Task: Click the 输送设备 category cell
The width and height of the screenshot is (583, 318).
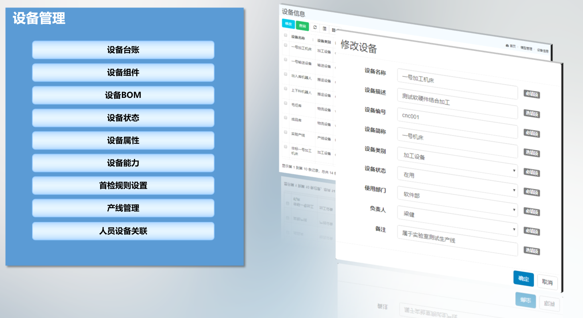Action: point(324,66)
